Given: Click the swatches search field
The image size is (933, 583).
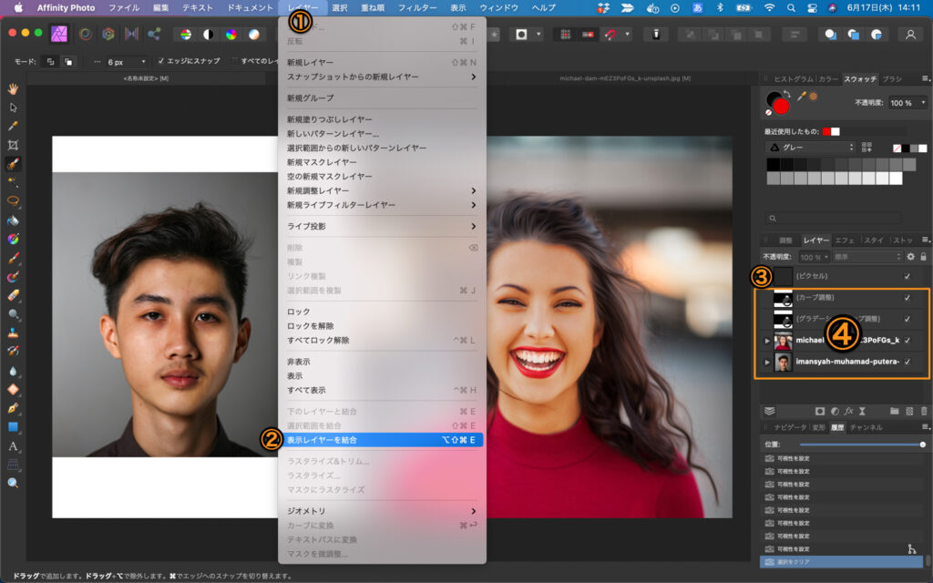Looking at the screenshot, I should click(834, 219).
